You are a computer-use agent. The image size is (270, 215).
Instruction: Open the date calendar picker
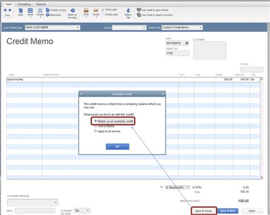coord(187,43)
